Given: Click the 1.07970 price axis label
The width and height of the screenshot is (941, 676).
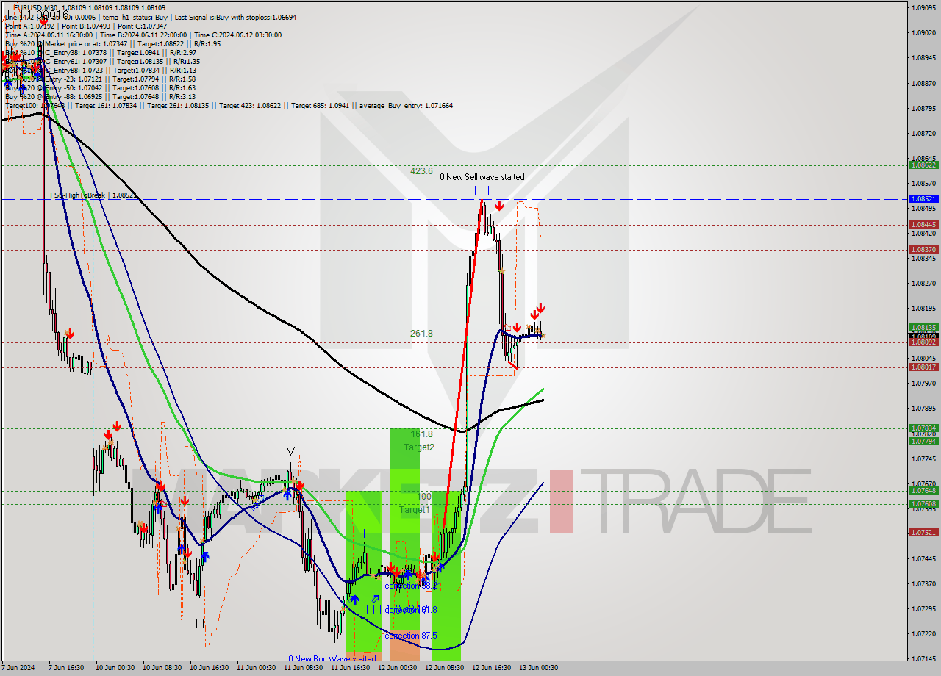Looking at the screenshot, I should (x=924, y=383).
